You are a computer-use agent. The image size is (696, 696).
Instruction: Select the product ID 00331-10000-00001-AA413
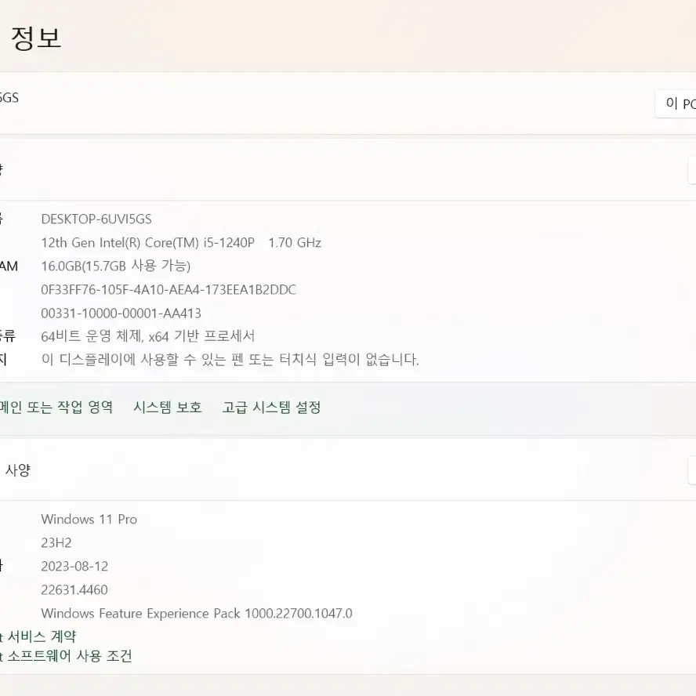[121, 314]
